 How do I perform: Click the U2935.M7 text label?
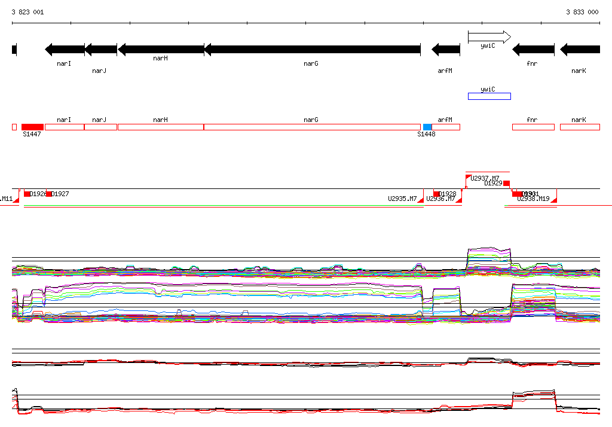(402, 199)
